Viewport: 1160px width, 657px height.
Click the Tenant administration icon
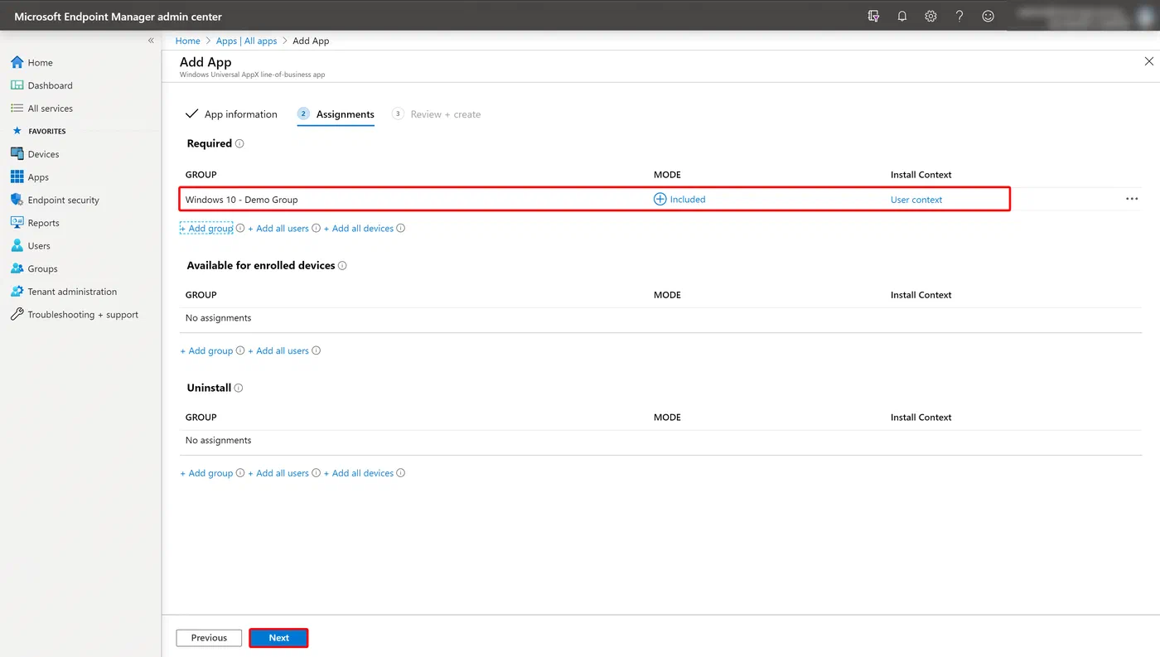tap(17, 292)
